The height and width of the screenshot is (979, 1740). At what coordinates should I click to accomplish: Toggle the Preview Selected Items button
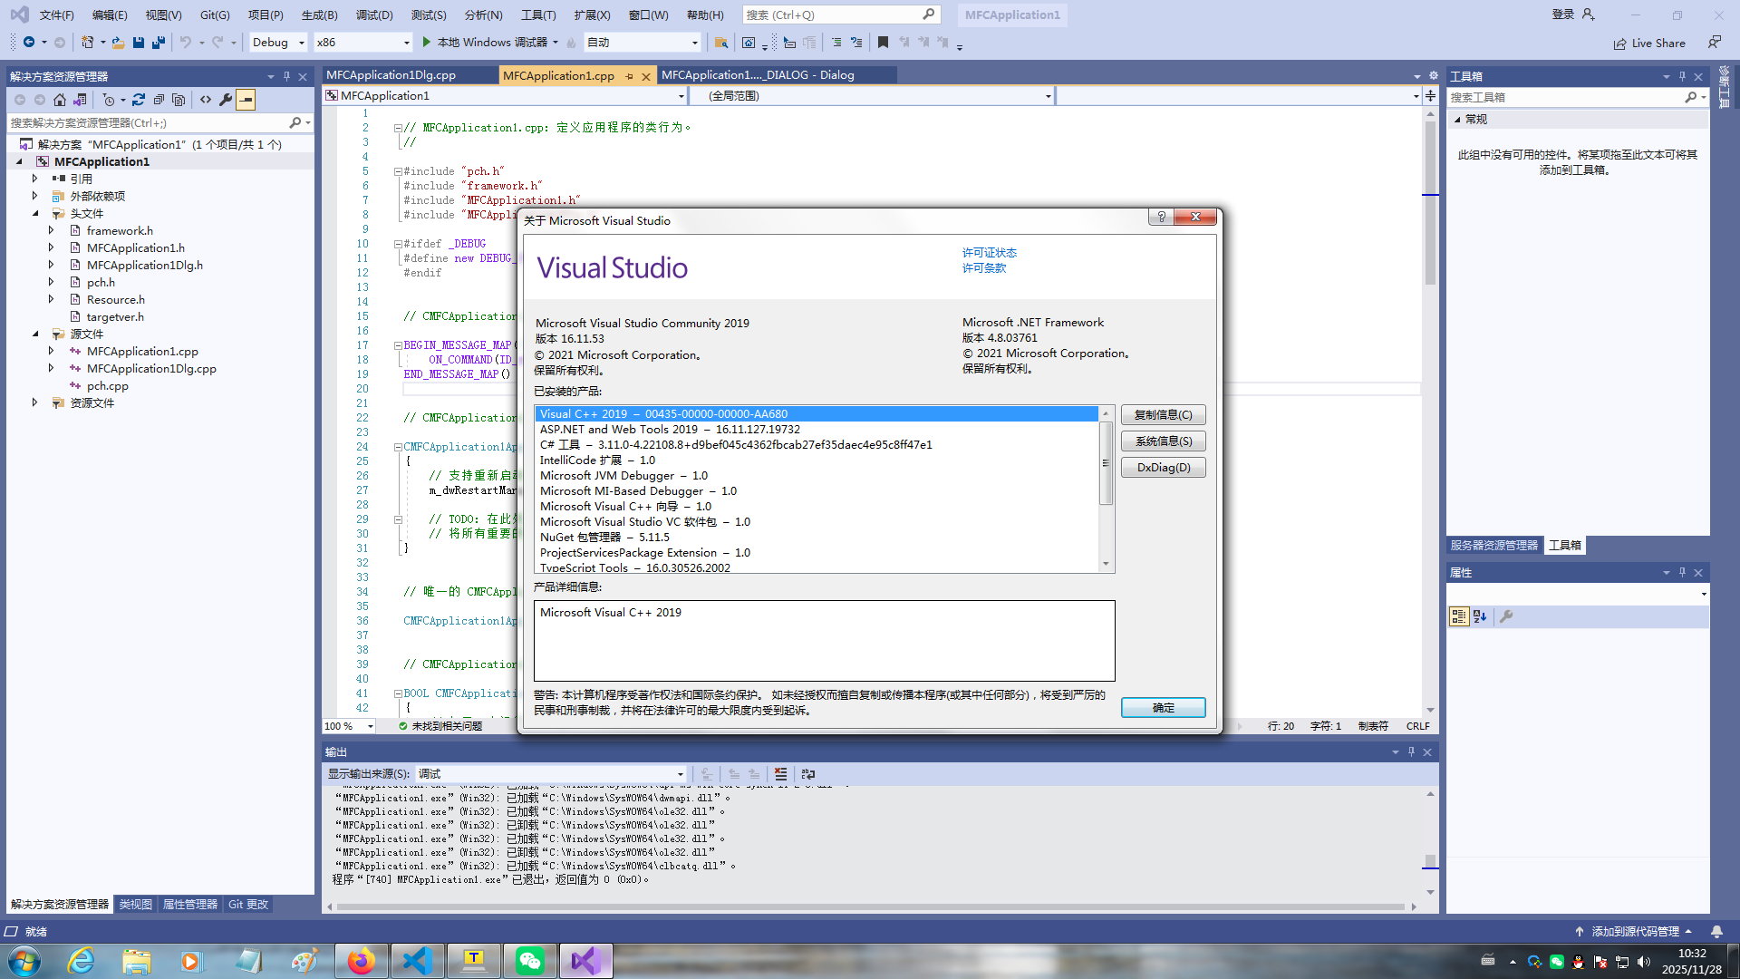click(246, 100)
